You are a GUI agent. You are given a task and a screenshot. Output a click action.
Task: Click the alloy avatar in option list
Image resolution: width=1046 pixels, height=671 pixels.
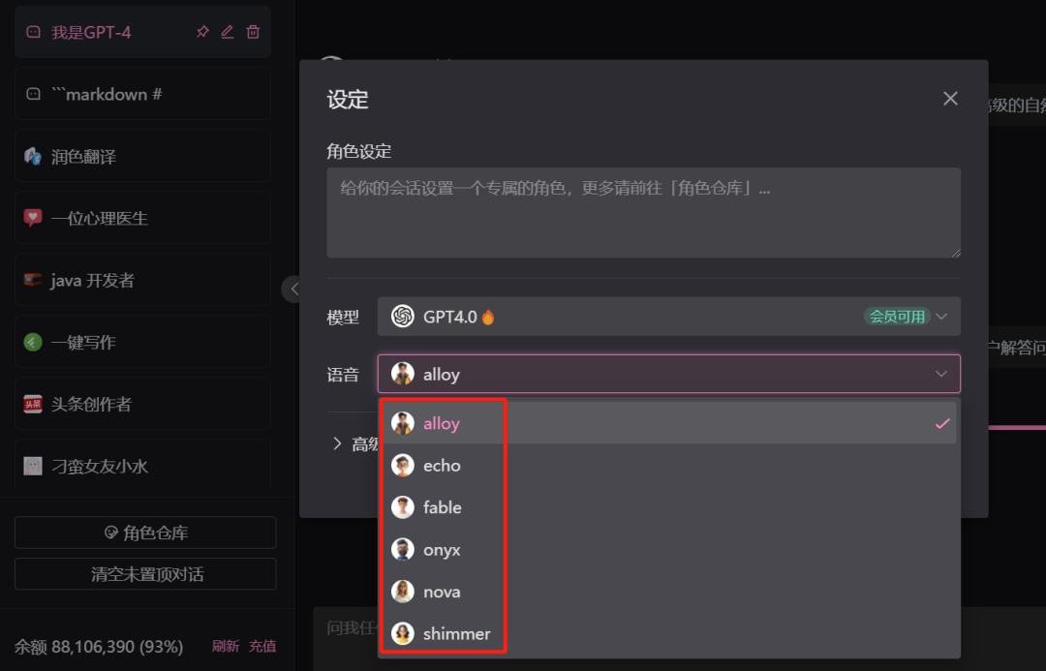click(x=402, y=423)
